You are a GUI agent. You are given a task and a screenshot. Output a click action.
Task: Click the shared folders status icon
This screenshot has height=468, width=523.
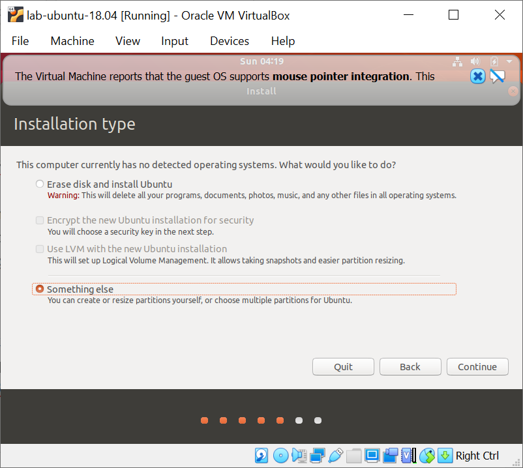click(x=354, y=456)
